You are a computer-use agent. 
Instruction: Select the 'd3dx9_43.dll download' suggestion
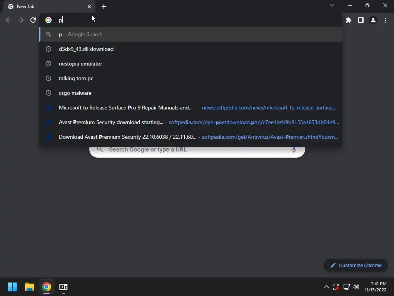191,49
